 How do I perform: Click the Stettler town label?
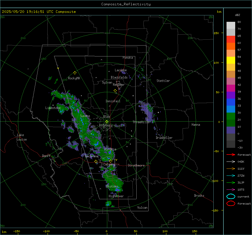point(163,81)
